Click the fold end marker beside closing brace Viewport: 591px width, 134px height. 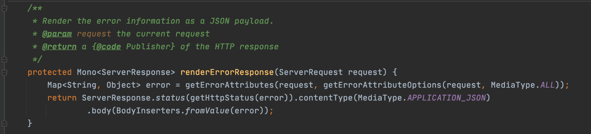[x=4, y=123]
